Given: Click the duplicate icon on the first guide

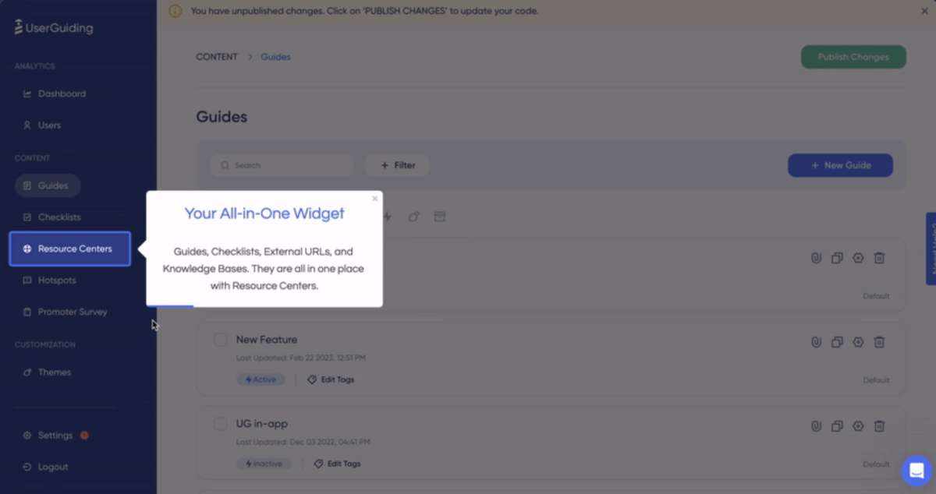Looking at the screenshot, I should tap(837, 258).
